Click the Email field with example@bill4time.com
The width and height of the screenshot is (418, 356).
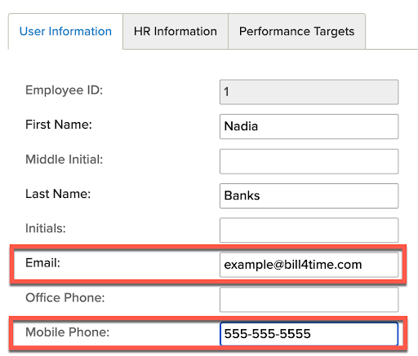[309, 265]
